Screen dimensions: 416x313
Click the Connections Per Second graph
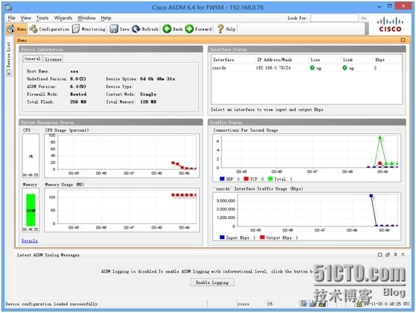306,158
